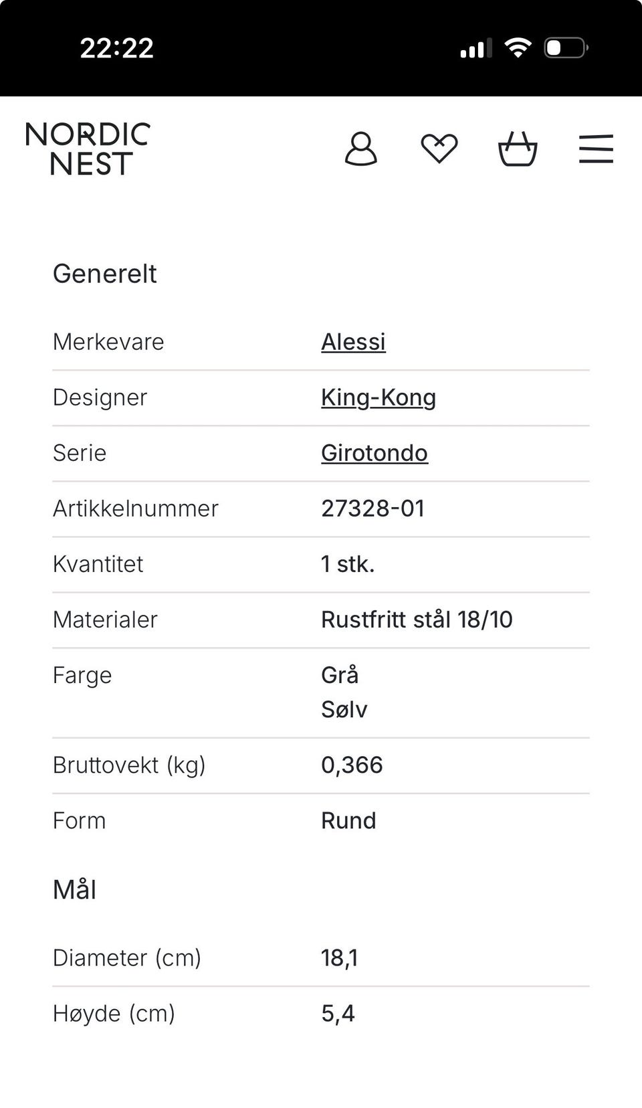The width and height of the screenshot is (642, 1108).
Task: Open the hamburger navigation menu
Action: (596, 149)
